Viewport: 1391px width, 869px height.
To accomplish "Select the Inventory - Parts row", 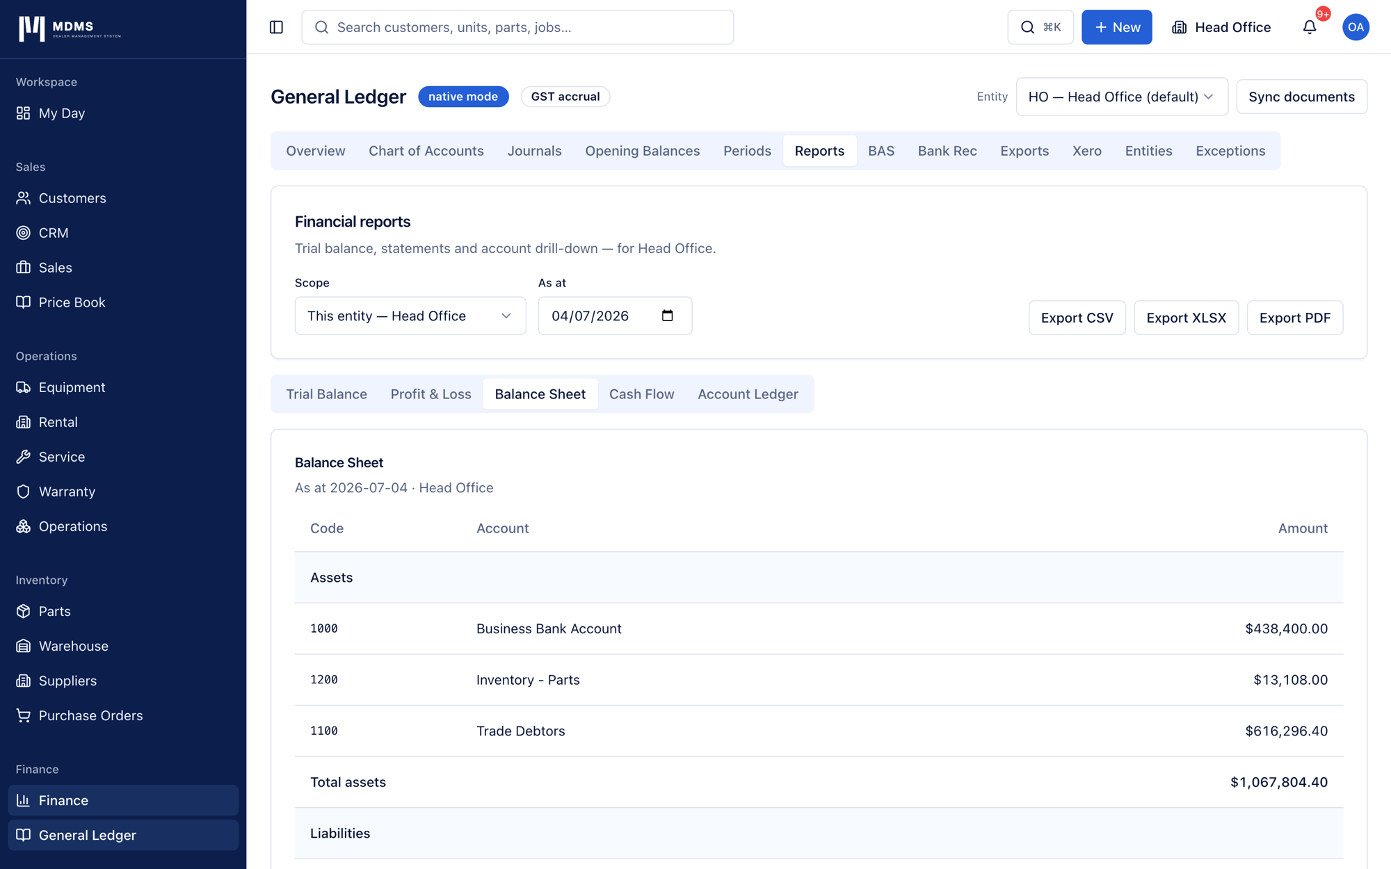I will tap(819, 680).
